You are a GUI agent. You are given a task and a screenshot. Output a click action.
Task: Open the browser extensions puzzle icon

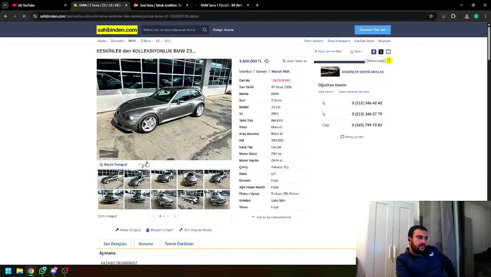point(453,16)
